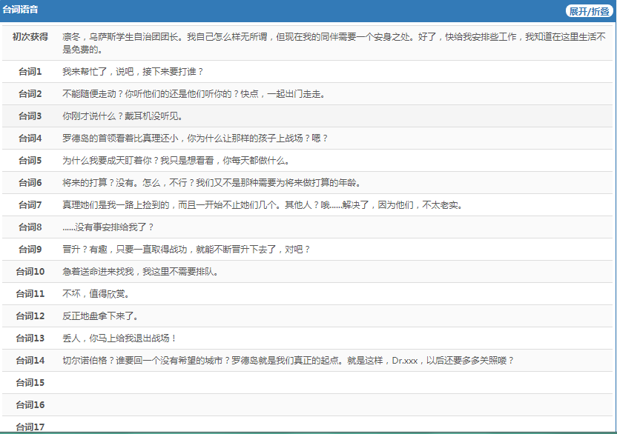Click the line 我来帮忙了，说吧，接下来要打谁？
Viewport: 617px width, 434px height.
(133, 72)
